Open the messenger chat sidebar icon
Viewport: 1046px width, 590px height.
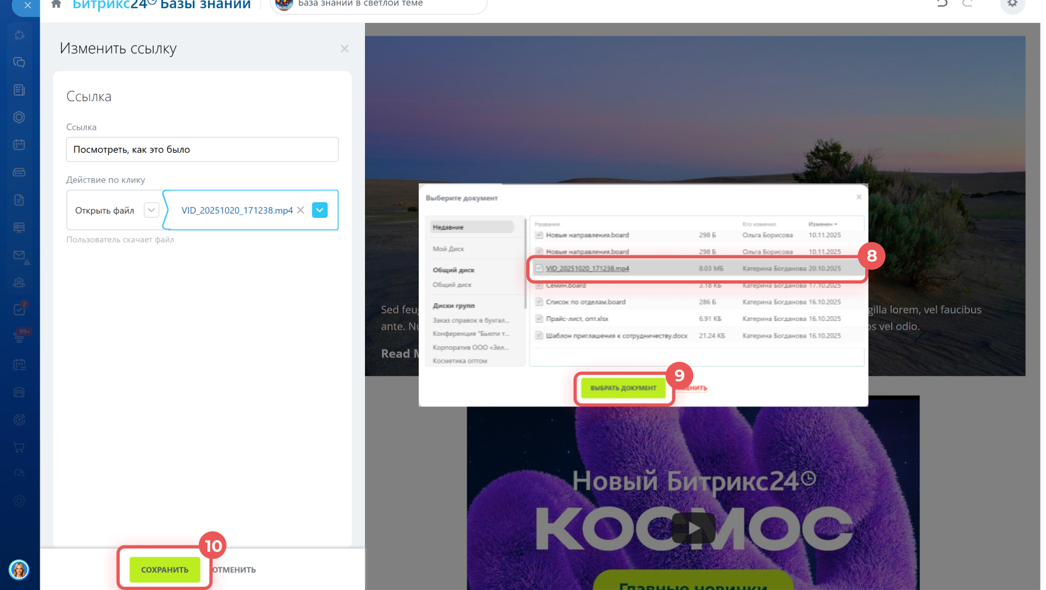click(19, 62)
